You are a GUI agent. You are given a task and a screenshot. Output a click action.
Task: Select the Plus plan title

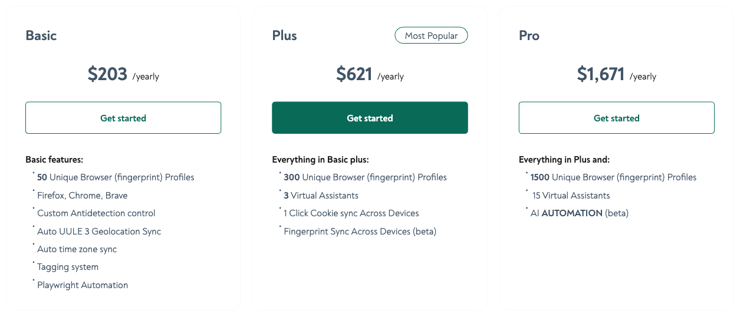pos(284,36)
